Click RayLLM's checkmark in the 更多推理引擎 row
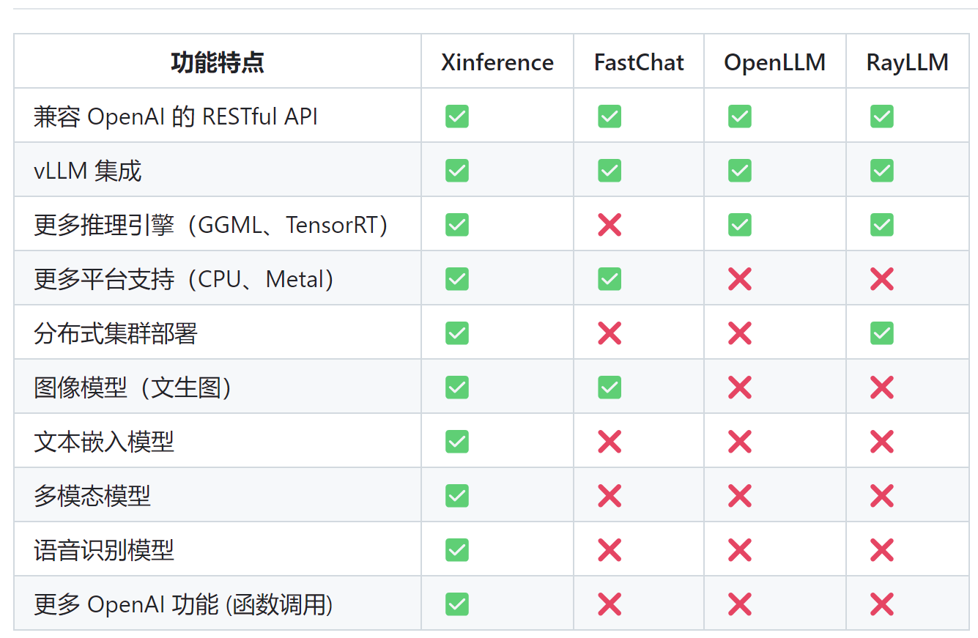The width and height of the screenshot is (978, 638). [x=881, y=224]
